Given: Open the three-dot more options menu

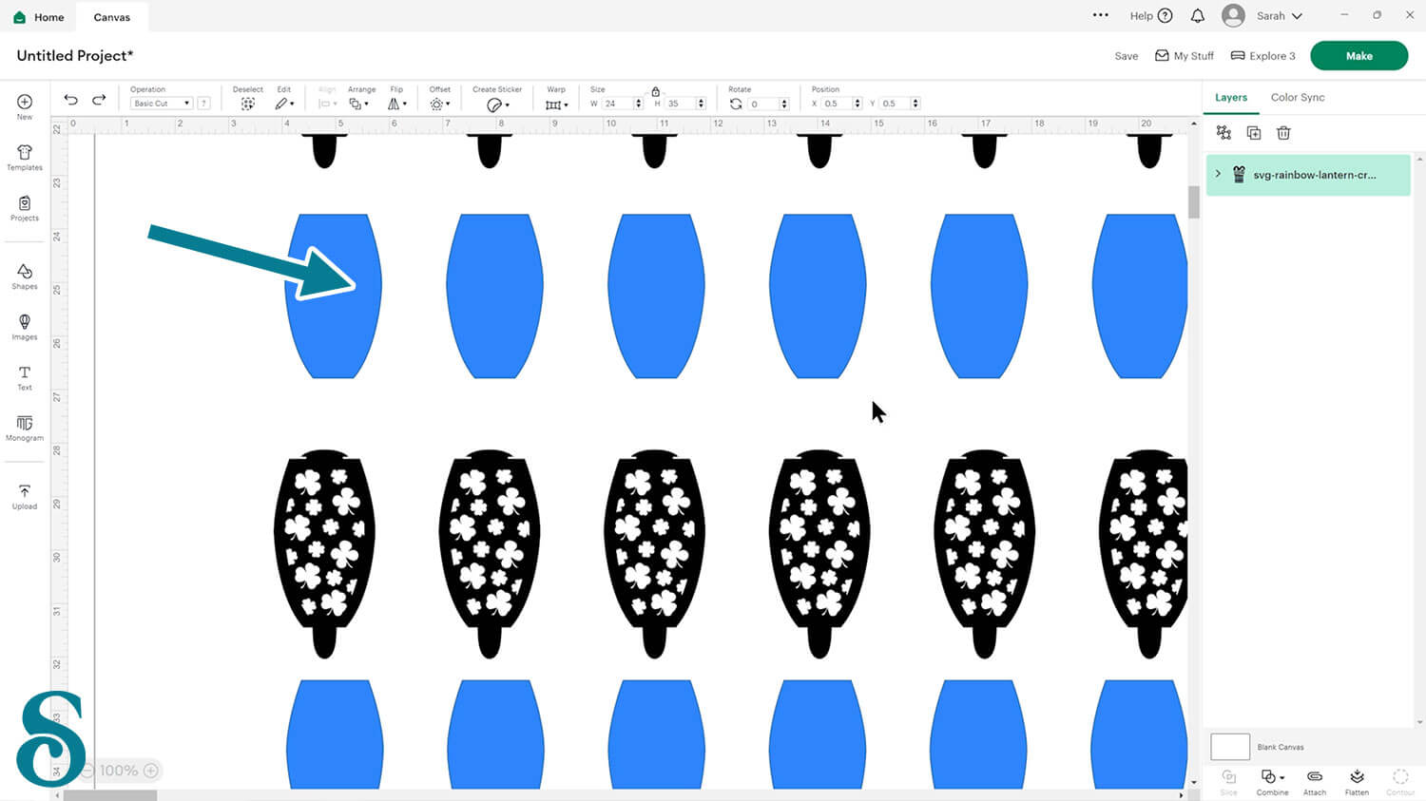Looking at the screenshot, I should [1100, 15].
